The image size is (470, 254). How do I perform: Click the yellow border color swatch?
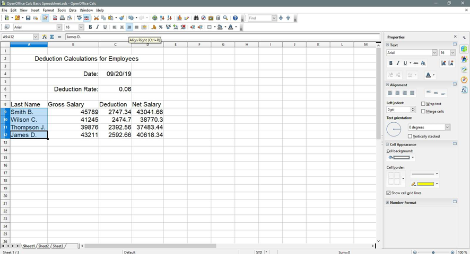(425, 184)
